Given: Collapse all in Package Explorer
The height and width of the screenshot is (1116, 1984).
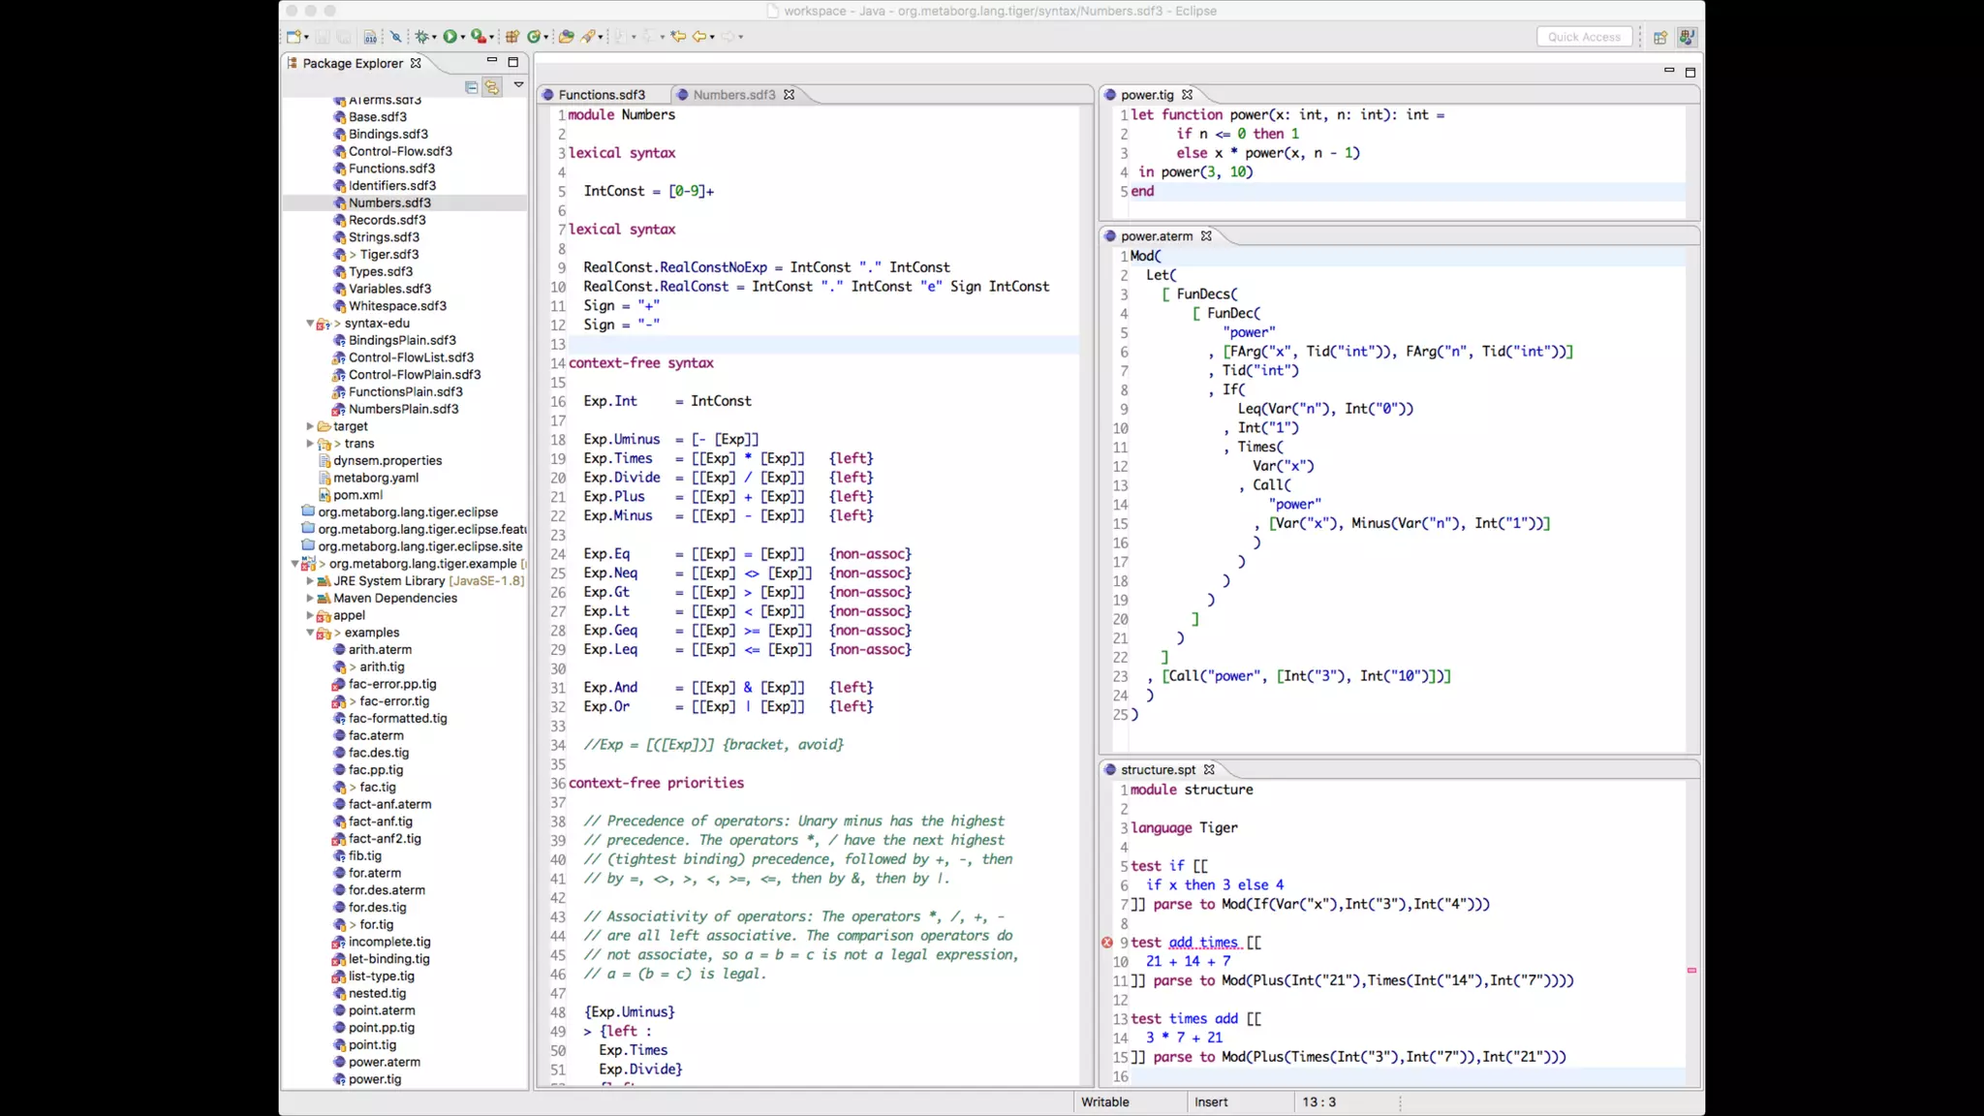Looking at the screenshot, I should (472, 87).
